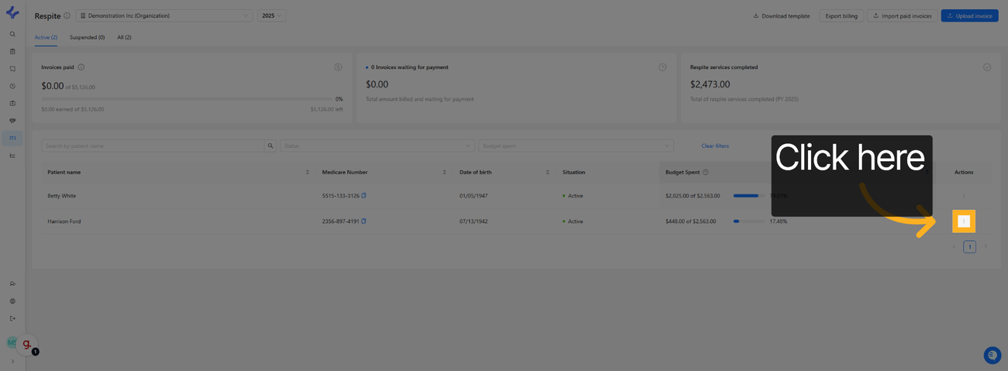1008x371 pixels.
Task: Open the chat message icon in sidebar
Action: pos(12,69)
